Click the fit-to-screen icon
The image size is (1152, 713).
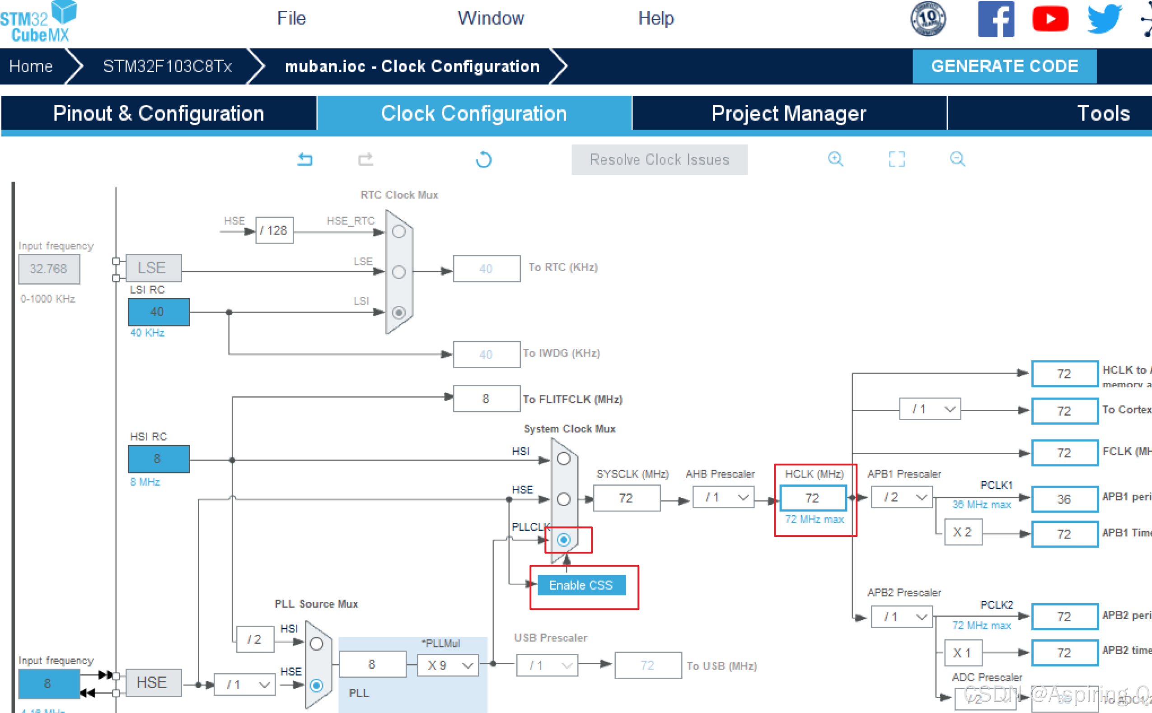[x=896, y=159]
